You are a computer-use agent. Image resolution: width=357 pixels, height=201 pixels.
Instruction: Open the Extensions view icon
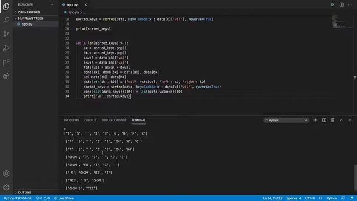(x=6, y=62)
